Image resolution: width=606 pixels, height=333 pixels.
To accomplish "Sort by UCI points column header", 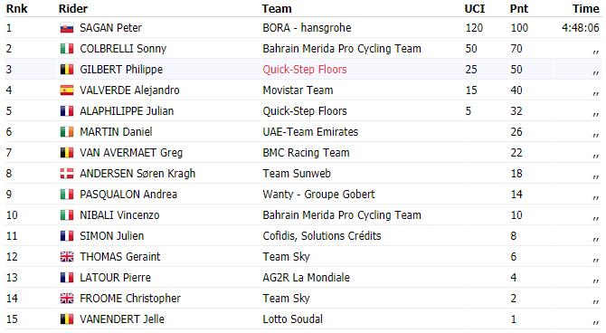I will 474,8.
